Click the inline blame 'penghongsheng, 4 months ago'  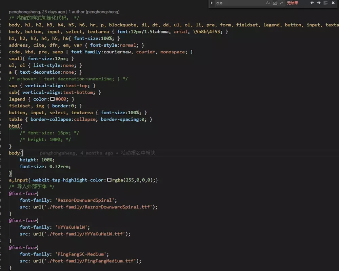pyautogui.click(x=76, y=153)
